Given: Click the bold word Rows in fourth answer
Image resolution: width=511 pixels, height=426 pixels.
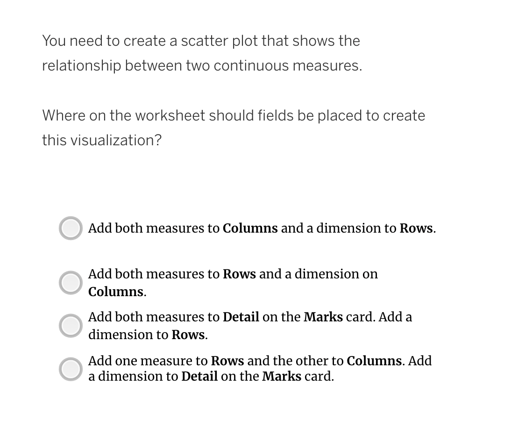Looking at the screenshot, I should [228, 361].
